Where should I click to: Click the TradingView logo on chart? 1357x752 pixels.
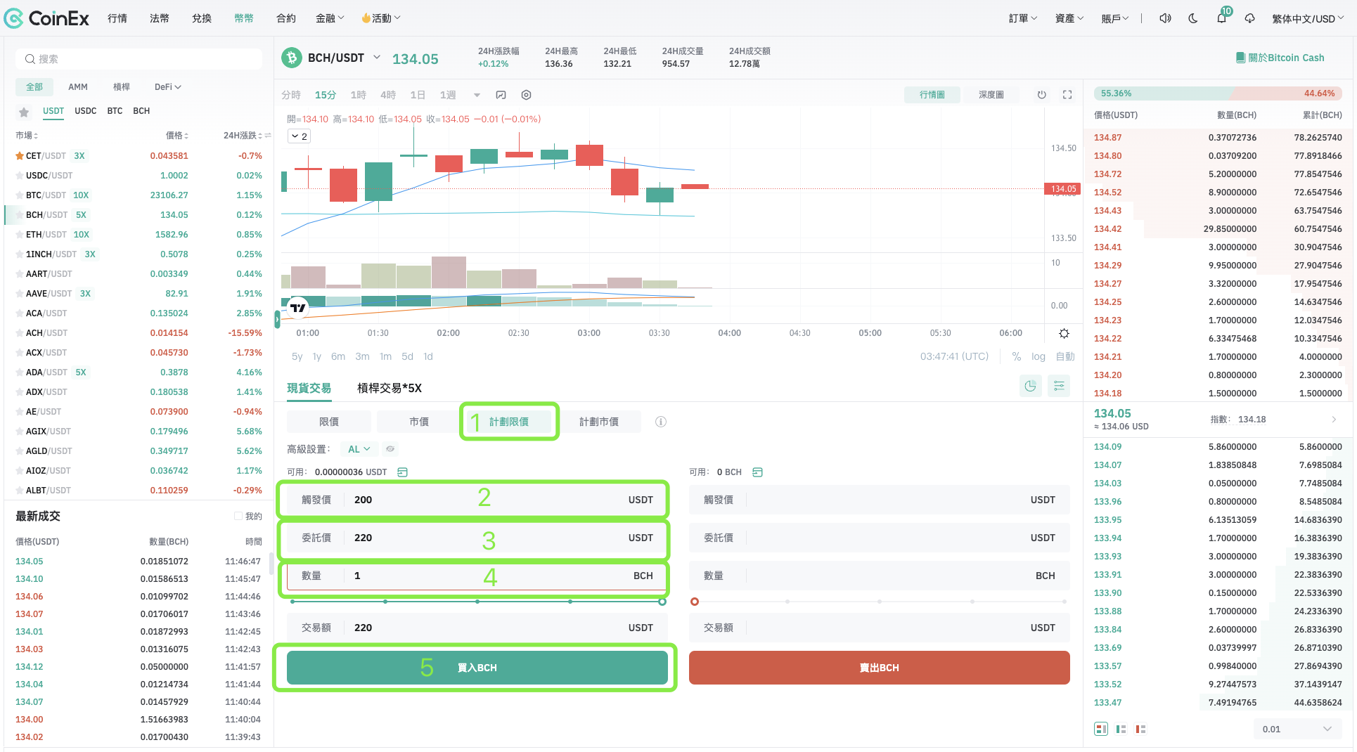pos(298,307)
